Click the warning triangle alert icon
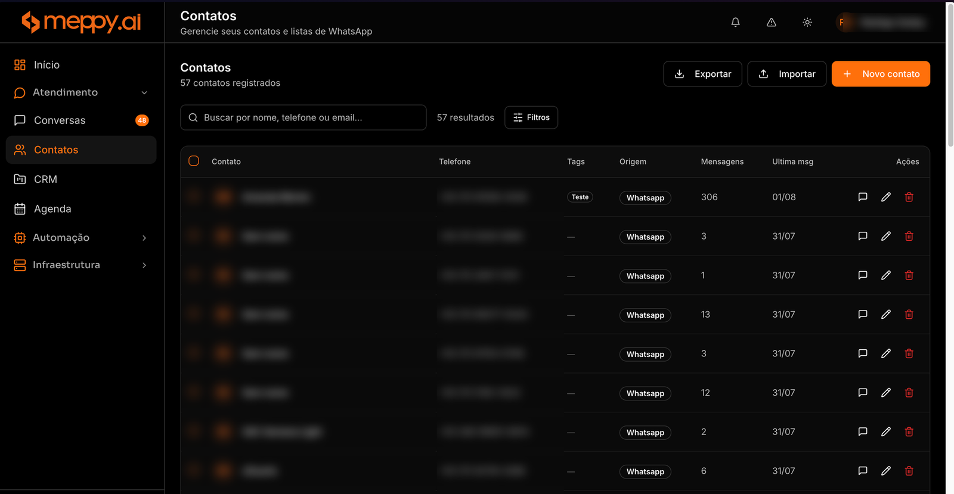Screen dimensions: 954x494 [x=771, y=22]
